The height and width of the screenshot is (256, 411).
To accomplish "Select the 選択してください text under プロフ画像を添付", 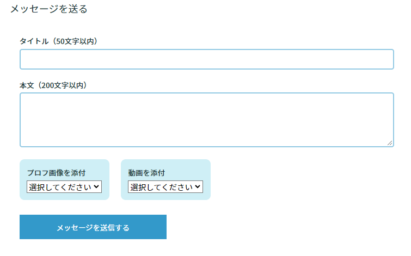I will coord(60,187).
